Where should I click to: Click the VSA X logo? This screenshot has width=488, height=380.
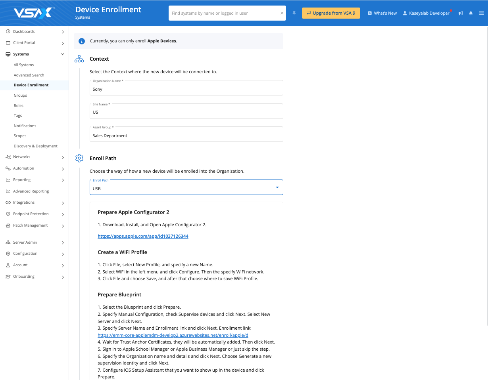(34, 13)
